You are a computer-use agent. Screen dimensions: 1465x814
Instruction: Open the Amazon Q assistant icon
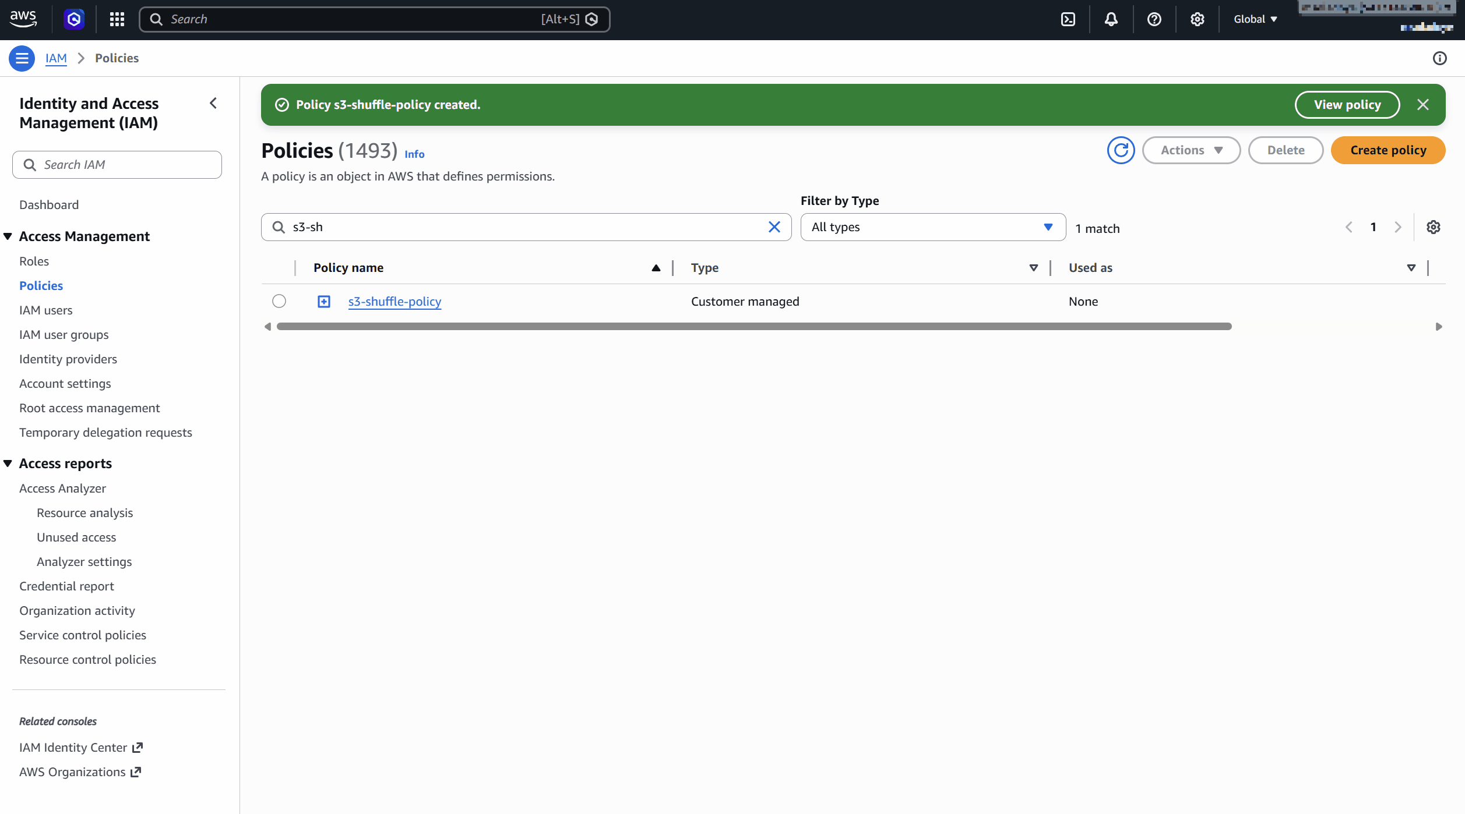(x=74, y=19)
